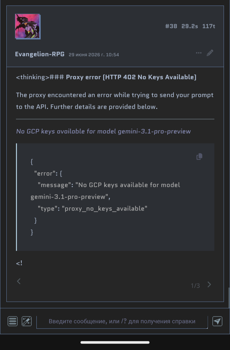Open the hamburger options menu
The width and height of the screenshot is (230, 350).
[x=12, y=321]
